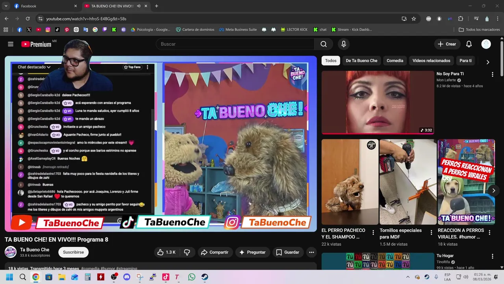Open the Twitch bookmark icon

[x=104, y=30]
